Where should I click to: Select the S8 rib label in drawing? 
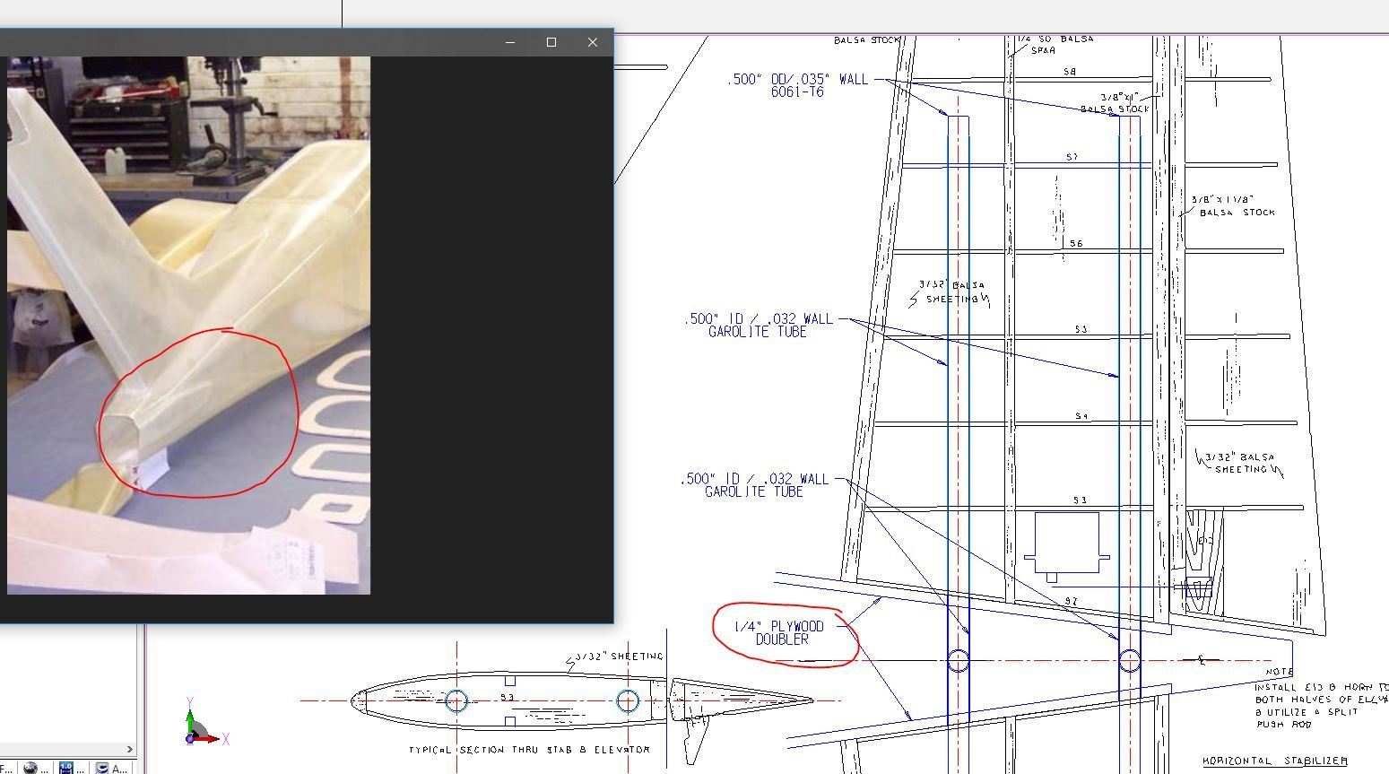click(x=1069, y=72)
